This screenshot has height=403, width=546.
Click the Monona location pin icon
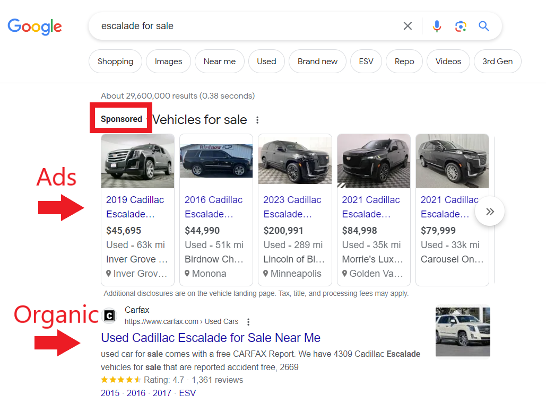(187, 274)
